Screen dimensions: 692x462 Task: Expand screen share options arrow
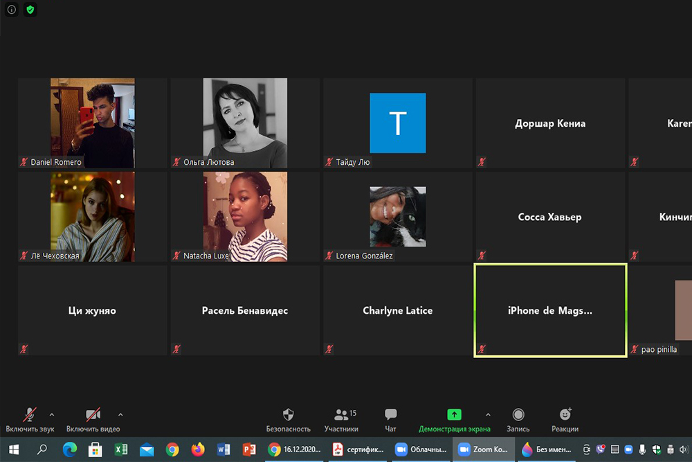pyautogui.click(x=488, y=415)
